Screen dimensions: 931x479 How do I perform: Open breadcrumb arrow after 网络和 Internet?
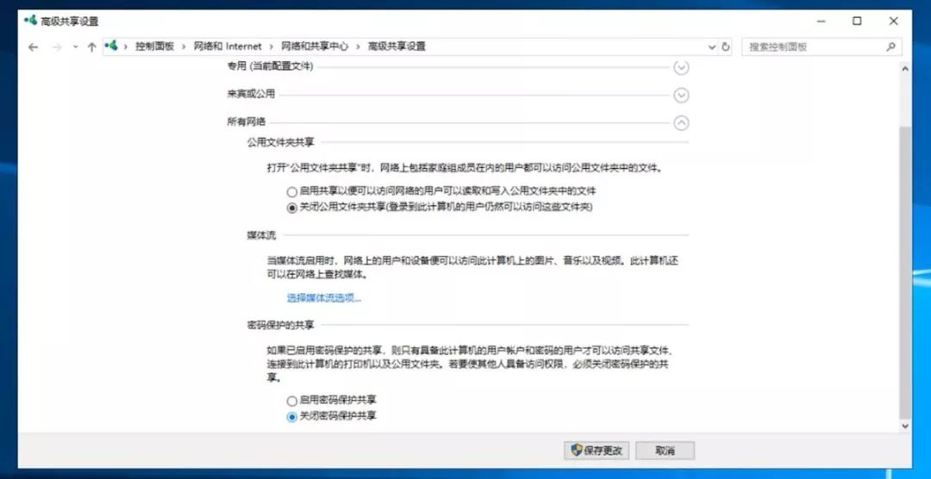click(x=272, y=47)
